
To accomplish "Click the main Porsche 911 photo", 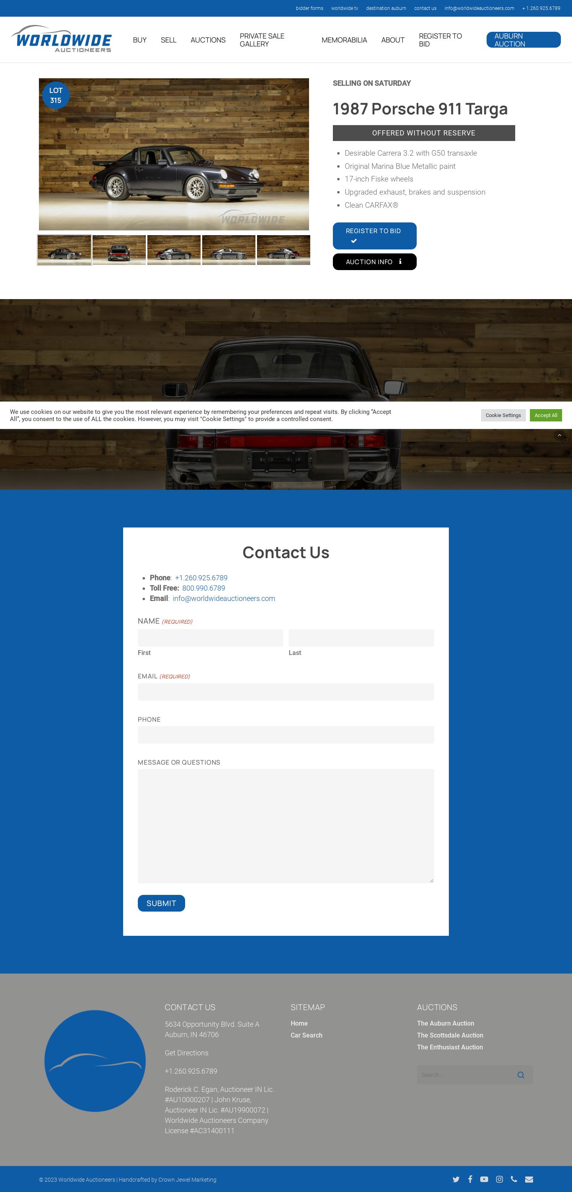I will tap(174, 154).
